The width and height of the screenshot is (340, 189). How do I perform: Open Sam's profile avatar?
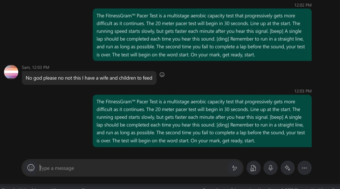[11, 72]
